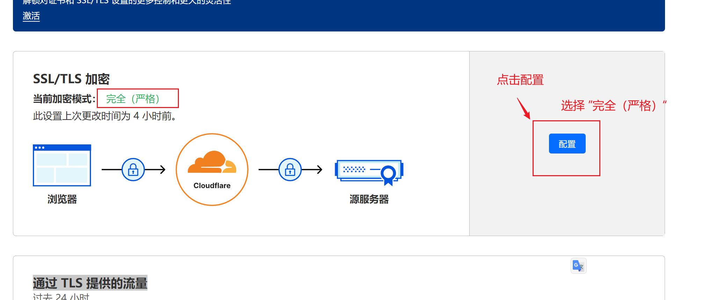Image resolution: width=701 pixels, height=300 pixels.
Task: Click the SSL/TLS 加密 heading
Action: click(x=71, y=79)
